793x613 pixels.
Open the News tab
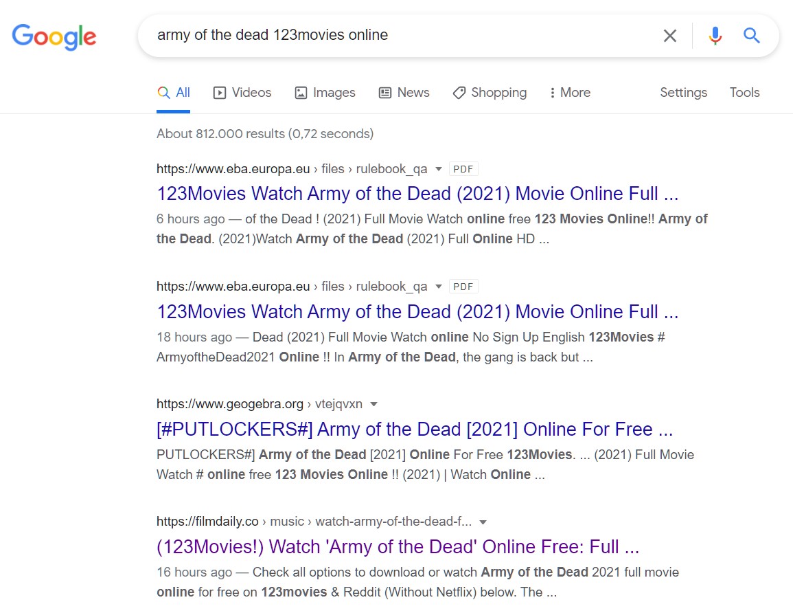pyautogui.click(x=404, y=93)
